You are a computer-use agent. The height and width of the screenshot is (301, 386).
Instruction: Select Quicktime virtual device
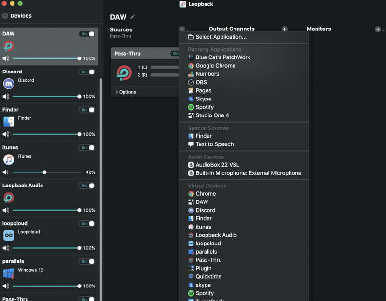244,276
